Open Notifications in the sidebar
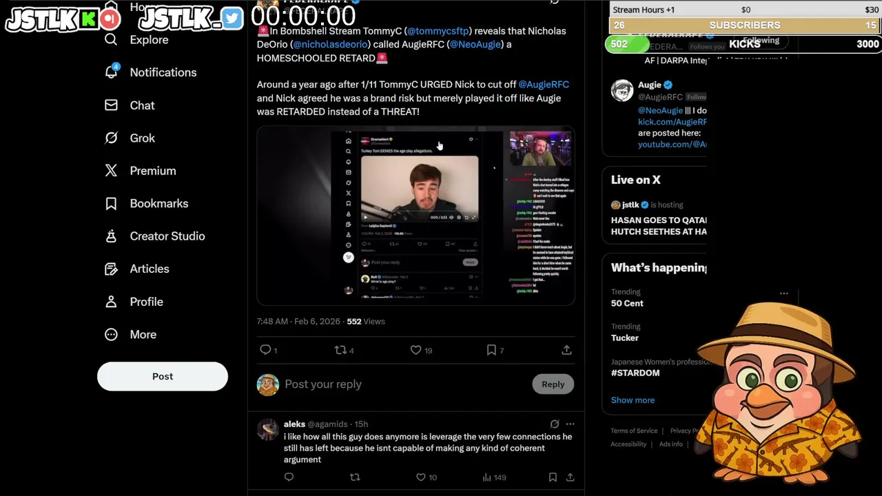The height and width of the screenshot is (496, 882). (163, 72)
